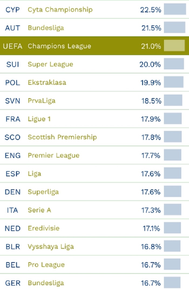Click the UEFA 21.0% highlighted bar
Image resolution: width=189 pixels, height=289 pixels.
point(174,46)
